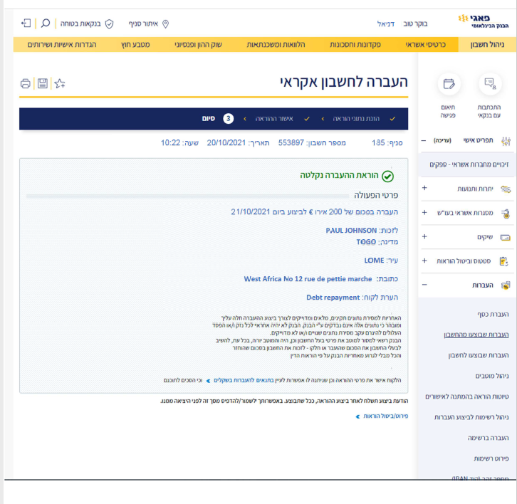Collapse the תפריט אישי minus sign
517x504 pixels.
pyautogui.click(x=424, y=140)
